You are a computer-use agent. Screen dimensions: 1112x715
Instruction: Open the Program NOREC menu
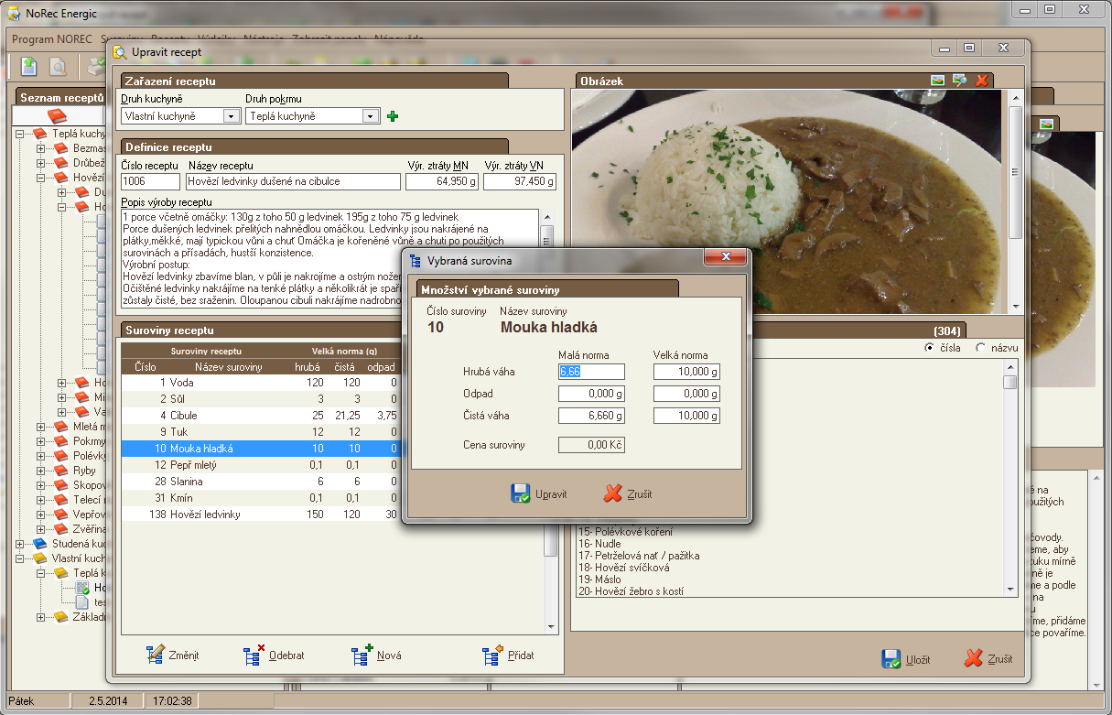tap(52, 39)
